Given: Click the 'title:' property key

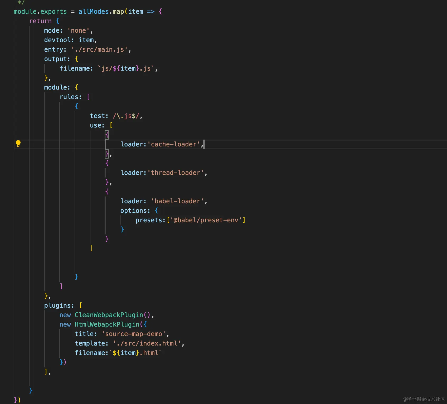Looking at the screenshot, I should (x=86, y=334).
